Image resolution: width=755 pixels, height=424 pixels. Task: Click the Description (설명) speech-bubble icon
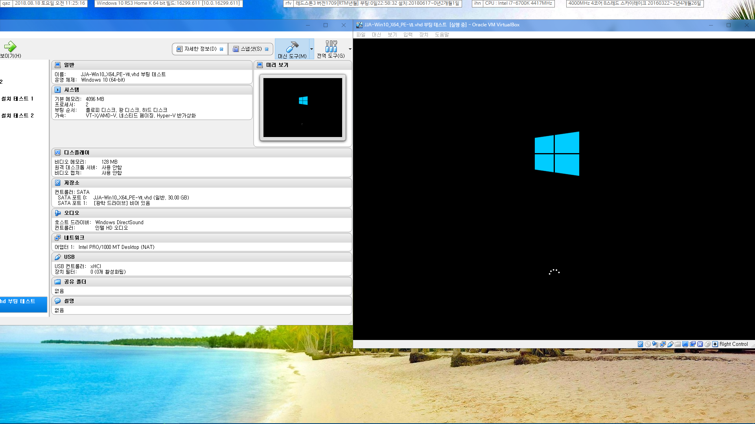pyautogui.click(x=58, y=301)
